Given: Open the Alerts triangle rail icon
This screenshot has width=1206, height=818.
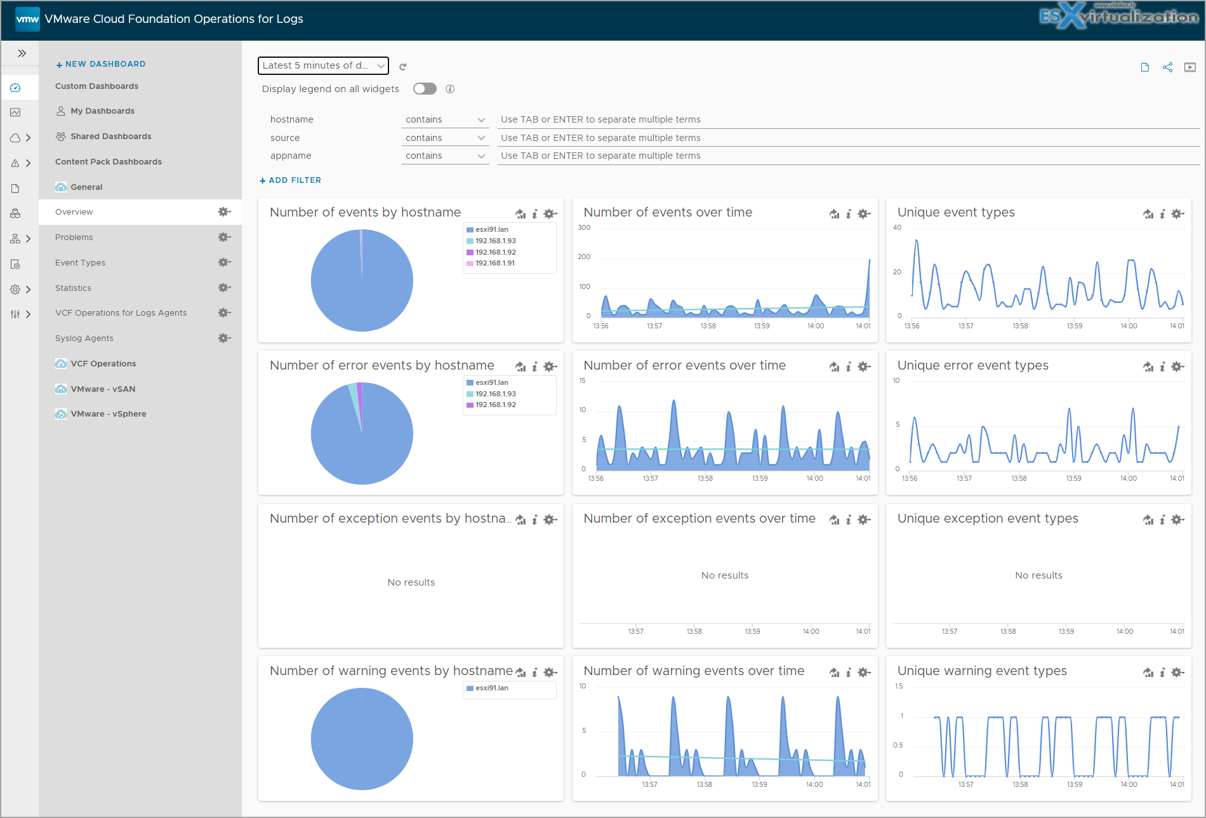Looking at the screenshot, I should click(15, 163).
